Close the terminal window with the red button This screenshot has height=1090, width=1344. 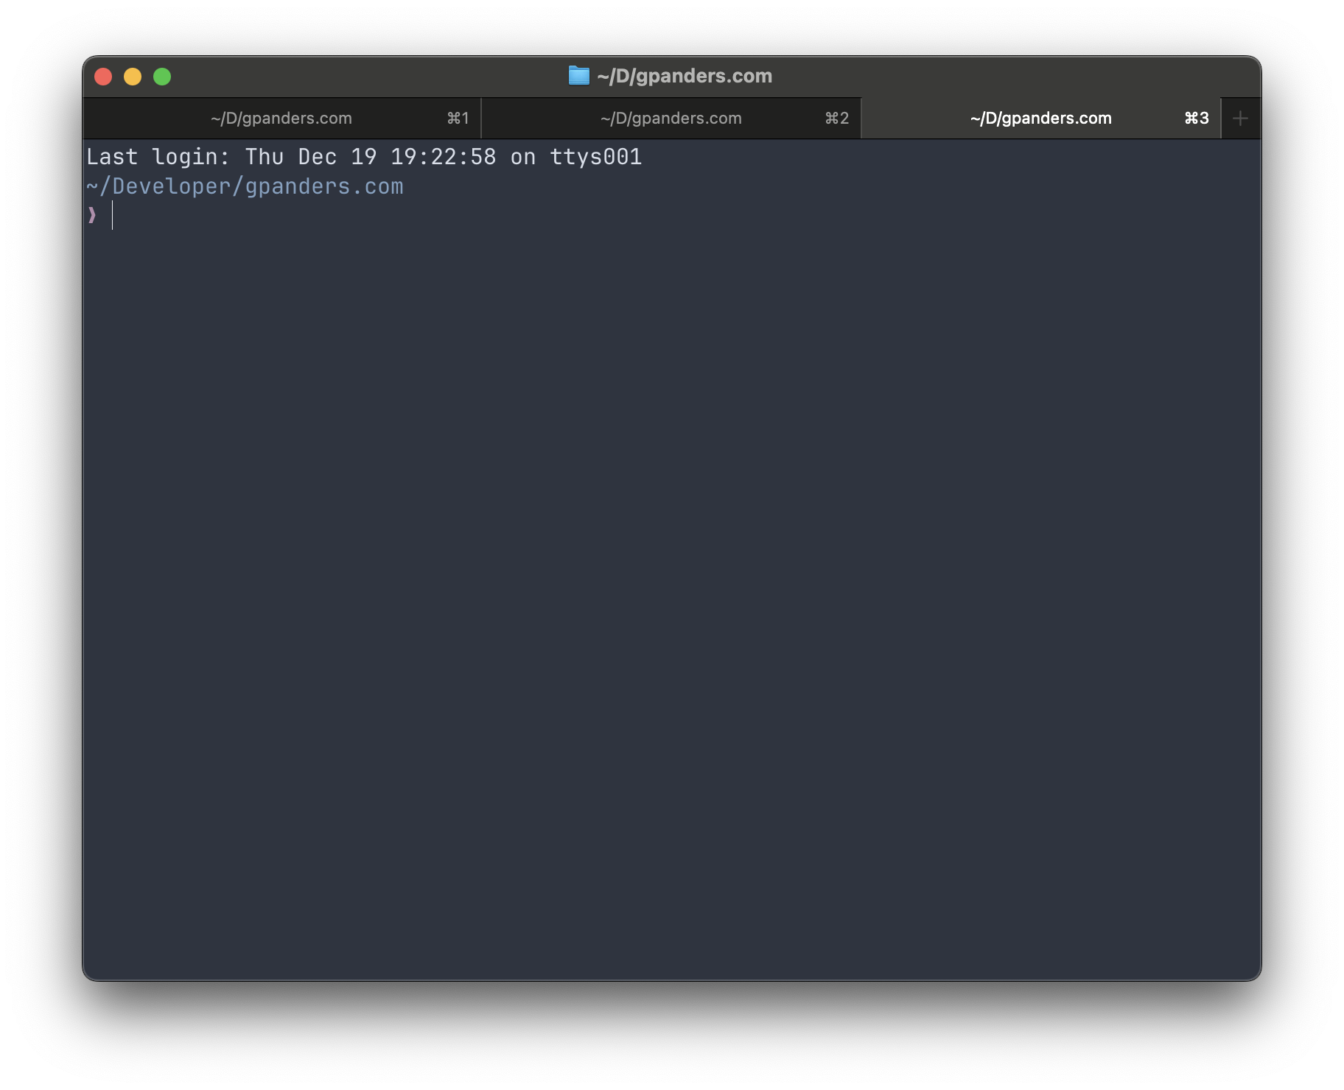(103, 77)
